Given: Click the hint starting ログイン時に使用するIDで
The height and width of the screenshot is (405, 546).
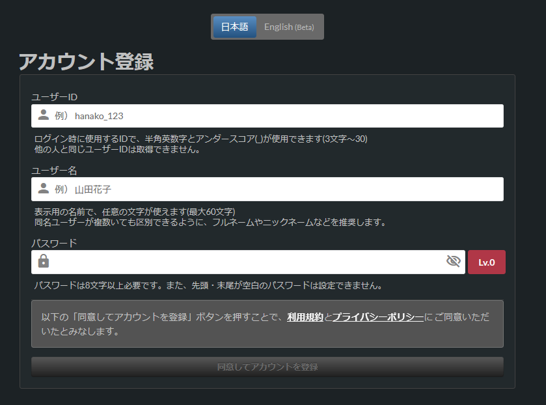Looking at the screenshot, I should [x=201, y=139].
